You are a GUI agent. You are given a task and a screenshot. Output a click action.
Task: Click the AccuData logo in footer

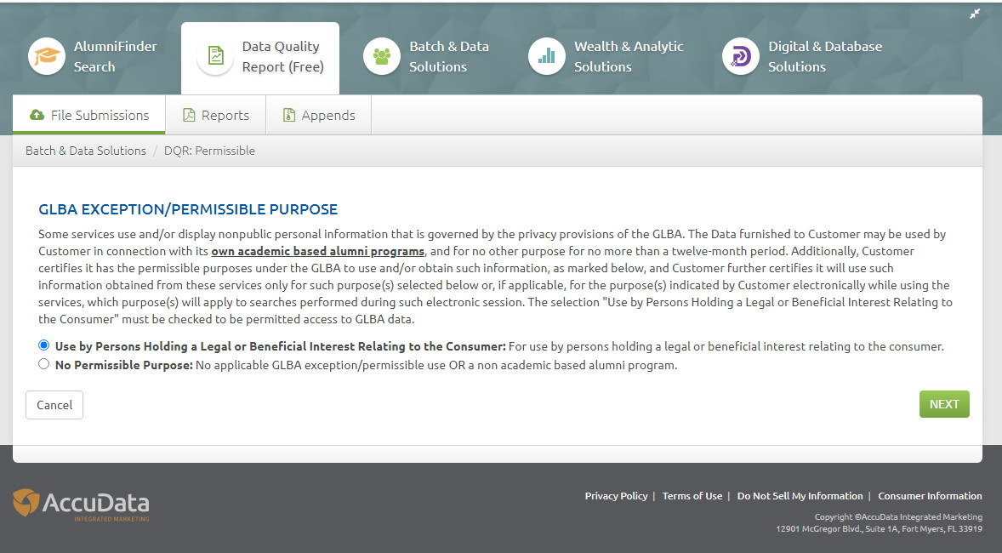pyautogui.click(x=81, y=505)
